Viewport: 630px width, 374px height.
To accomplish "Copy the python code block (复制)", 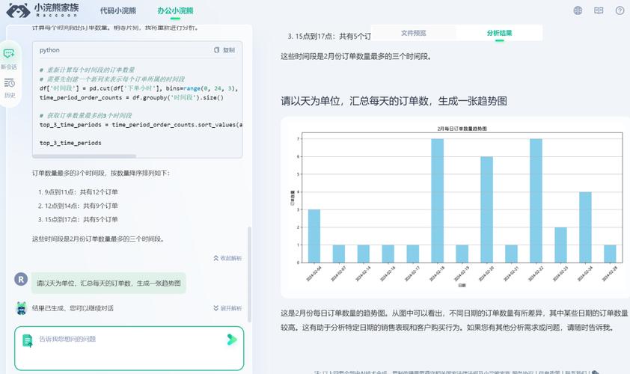I will [x=224, y=50].
